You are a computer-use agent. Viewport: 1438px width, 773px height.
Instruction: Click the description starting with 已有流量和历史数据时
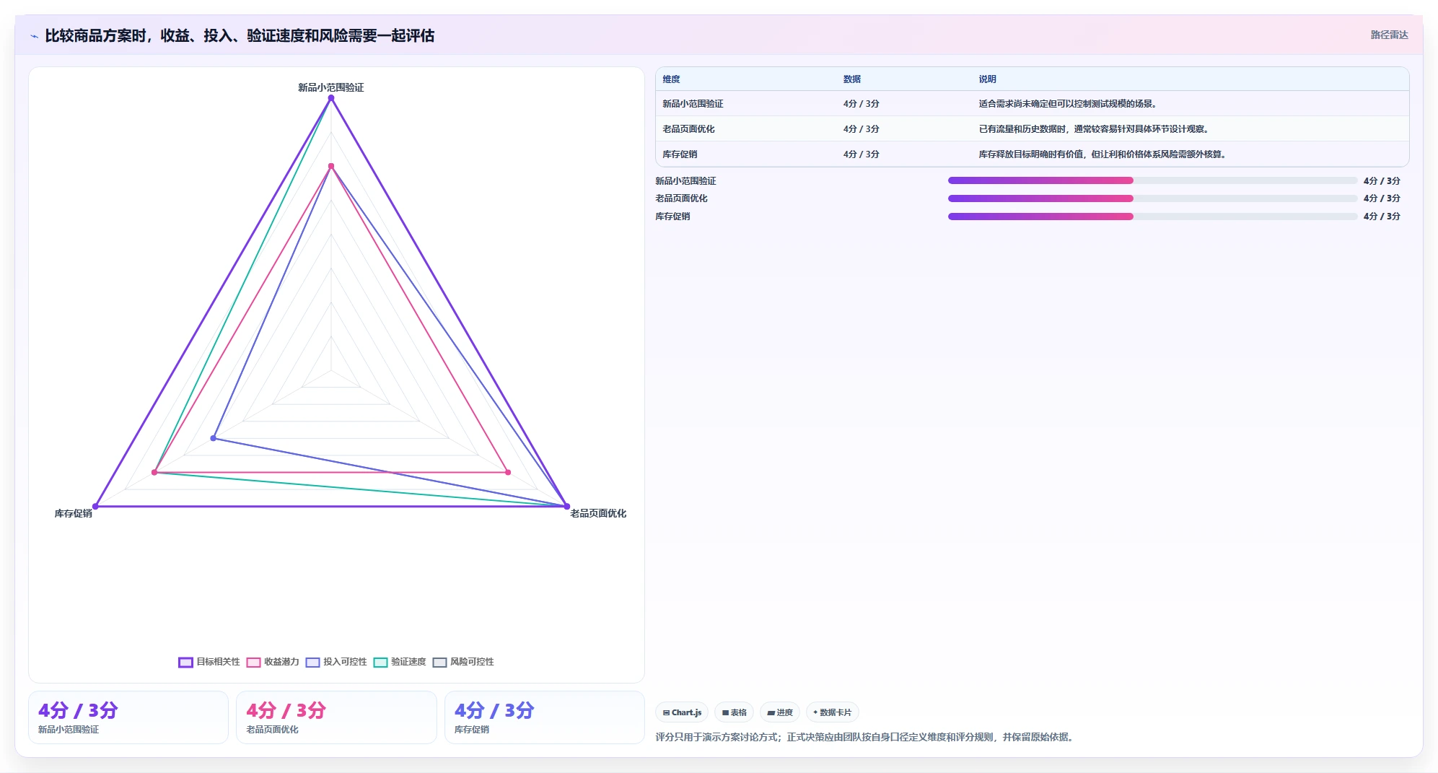1095,129
